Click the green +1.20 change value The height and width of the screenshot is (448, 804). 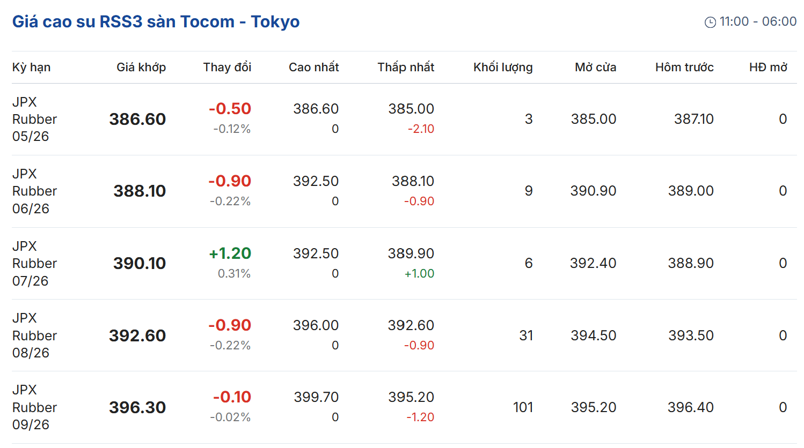click(x=230, y=253)
